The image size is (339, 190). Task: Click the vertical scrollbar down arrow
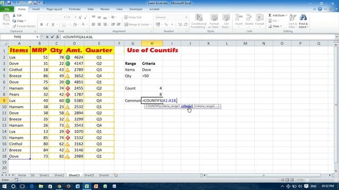click(336, 171)
